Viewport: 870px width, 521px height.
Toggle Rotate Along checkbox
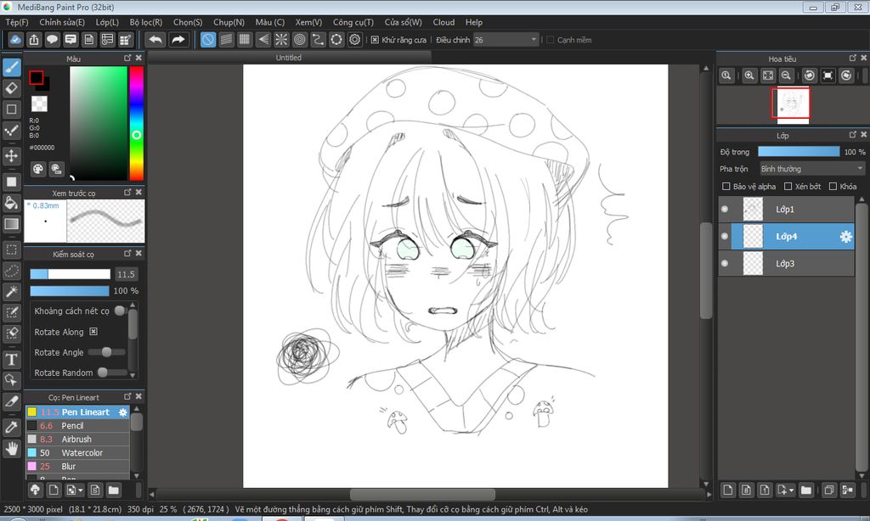pos(93,332)
